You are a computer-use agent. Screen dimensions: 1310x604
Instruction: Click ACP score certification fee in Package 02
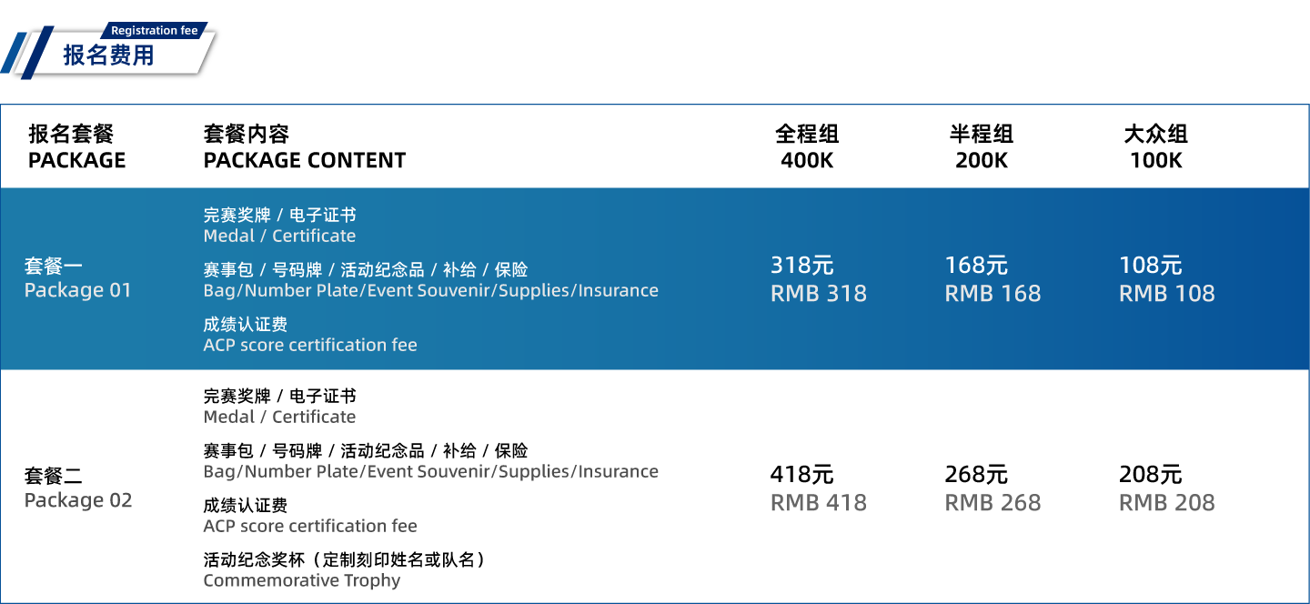pyautogui.click(x=310, y=526)
